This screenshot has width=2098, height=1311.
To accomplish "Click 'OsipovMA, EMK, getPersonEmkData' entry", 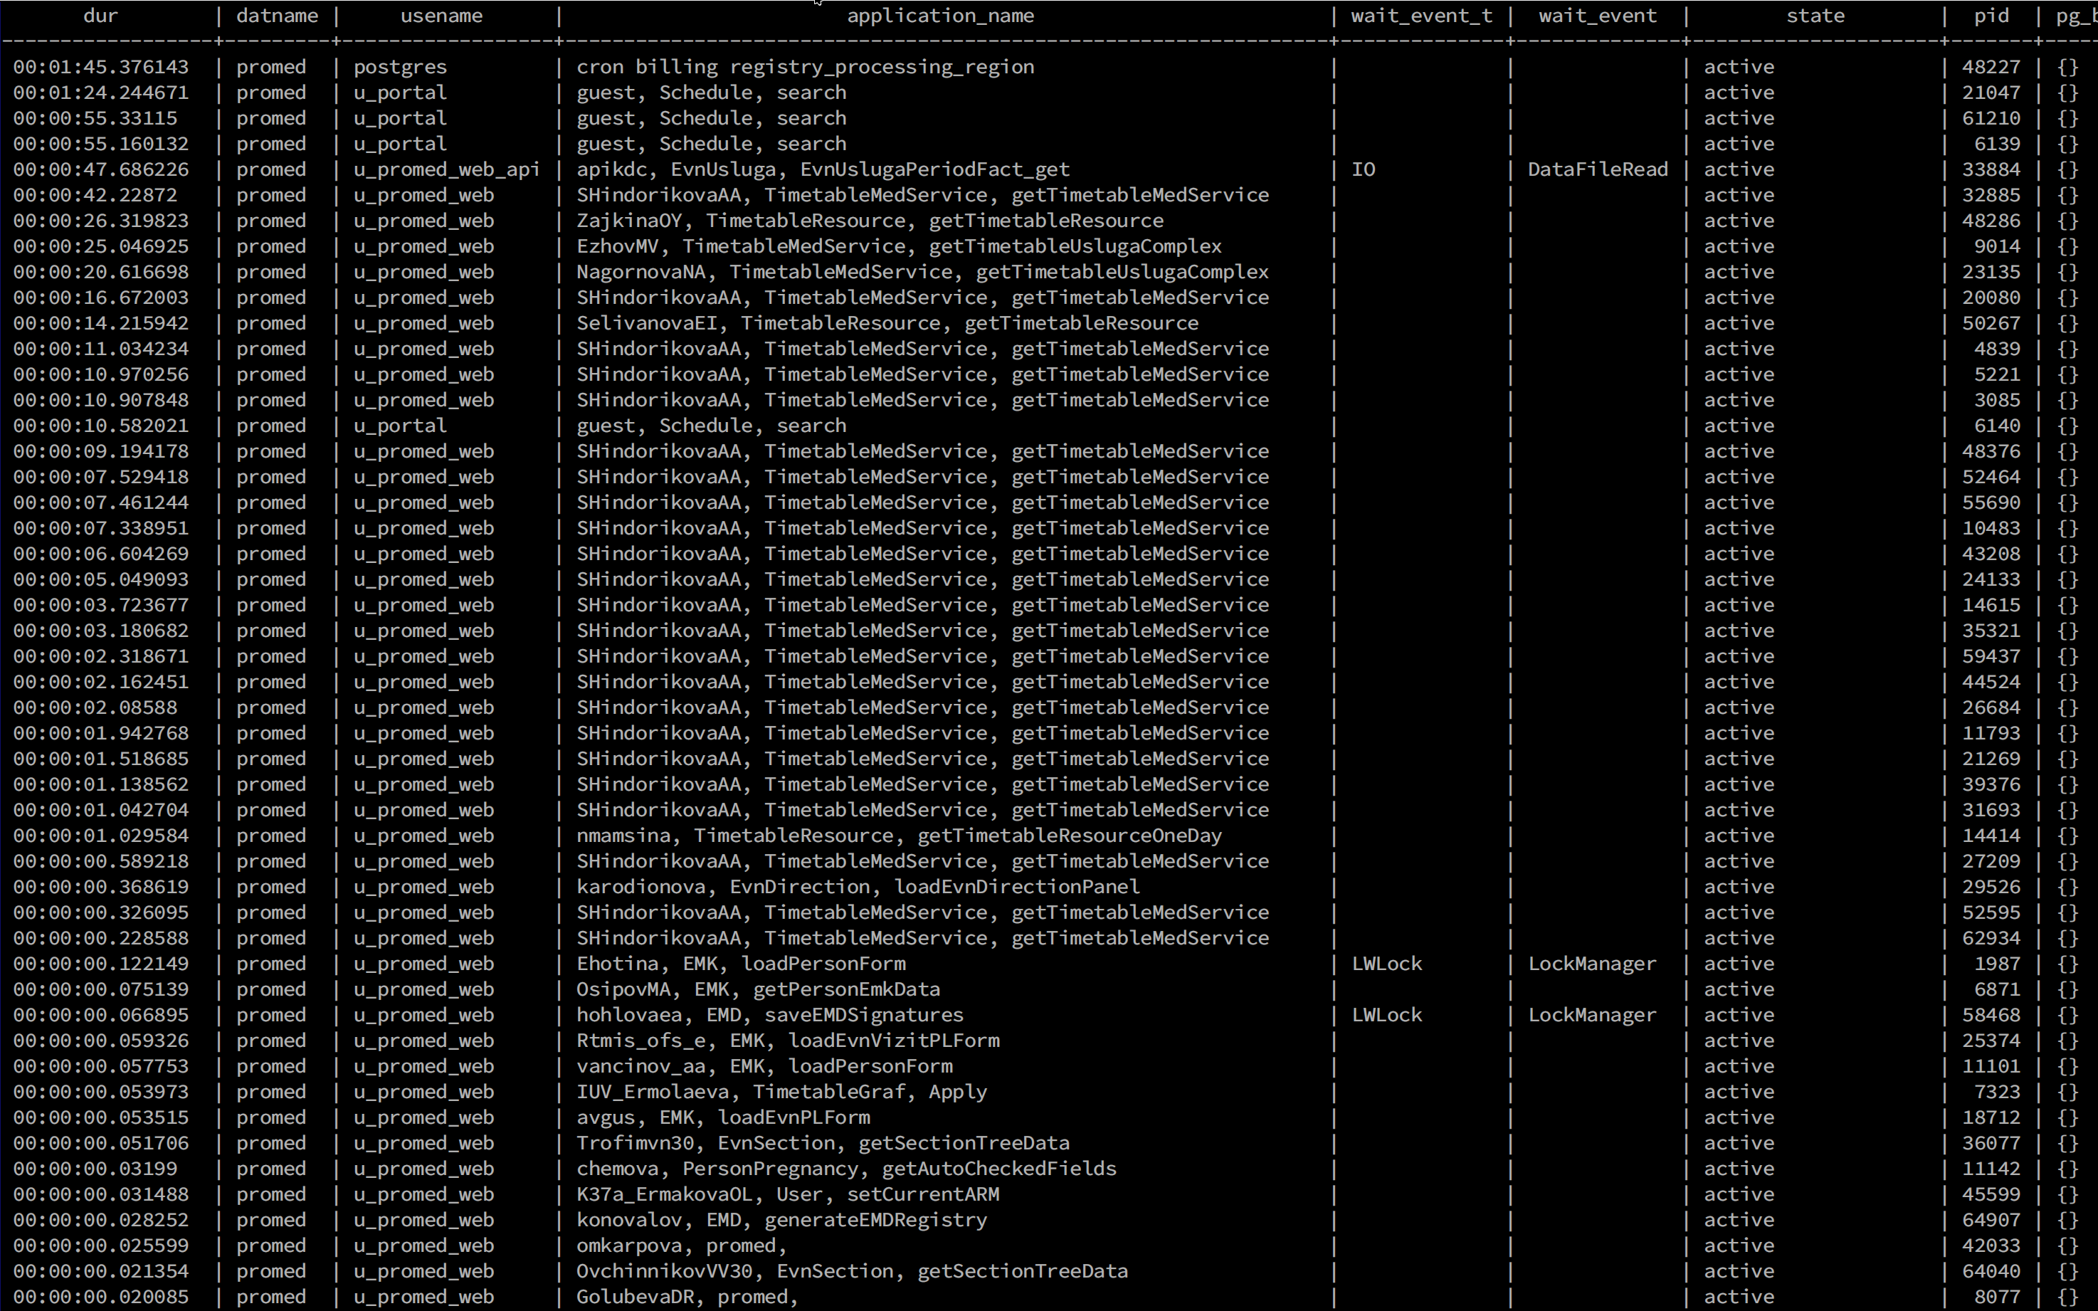I will [x=759, y=989].
